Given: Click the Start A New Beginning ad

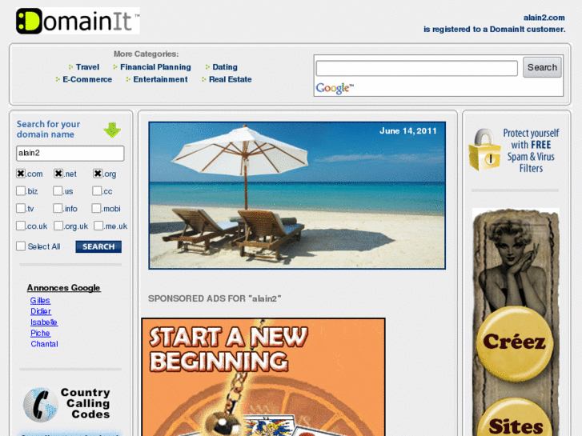Looking at the screenshot, I should pos(263,377).
